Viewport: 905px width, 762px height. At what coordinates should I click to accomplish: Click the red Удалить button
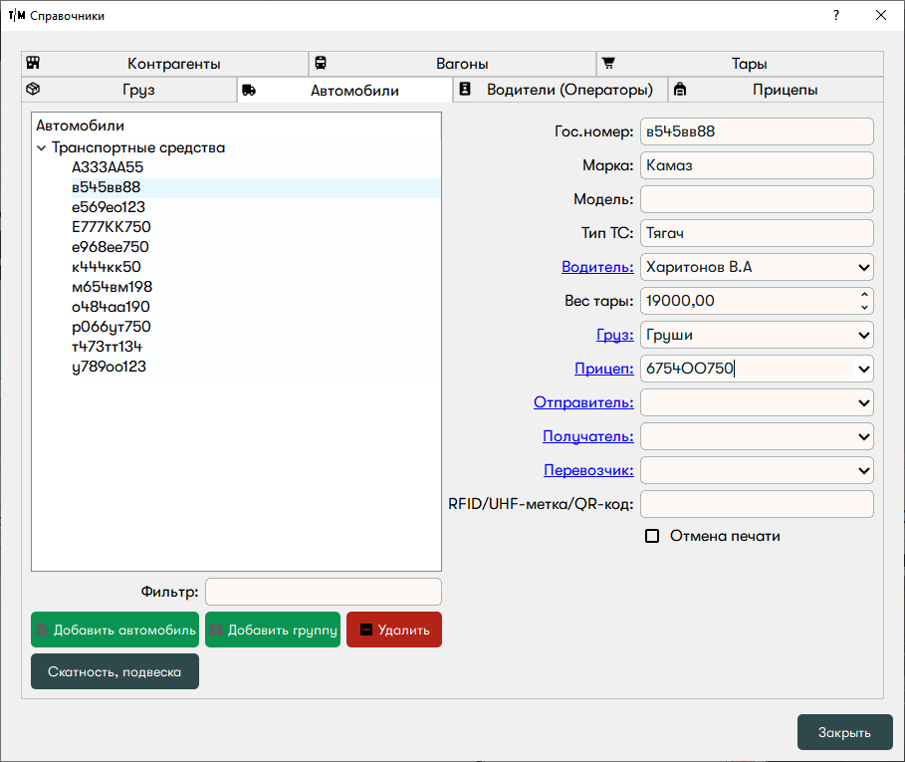click(x=394, y=630)
